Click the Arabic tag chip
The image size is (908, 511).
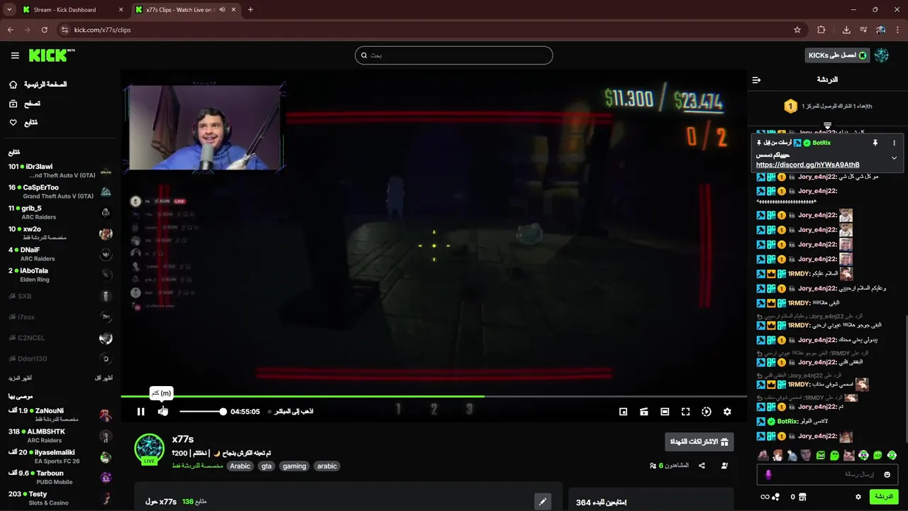[240, 466]
